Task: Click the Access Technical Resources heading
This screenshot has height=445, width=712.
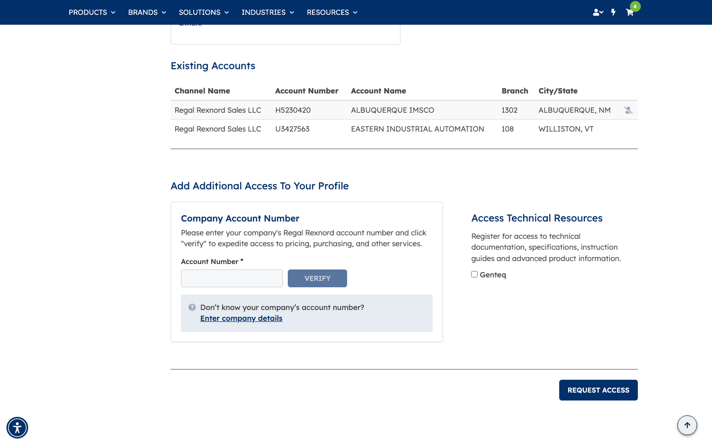Action: coord(537,218)
